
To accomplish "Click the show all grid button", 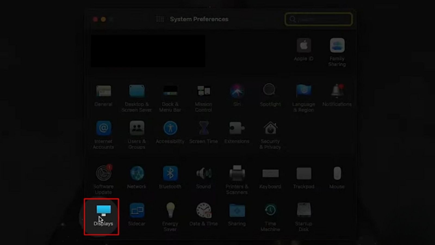I will [x=160, y=19].
